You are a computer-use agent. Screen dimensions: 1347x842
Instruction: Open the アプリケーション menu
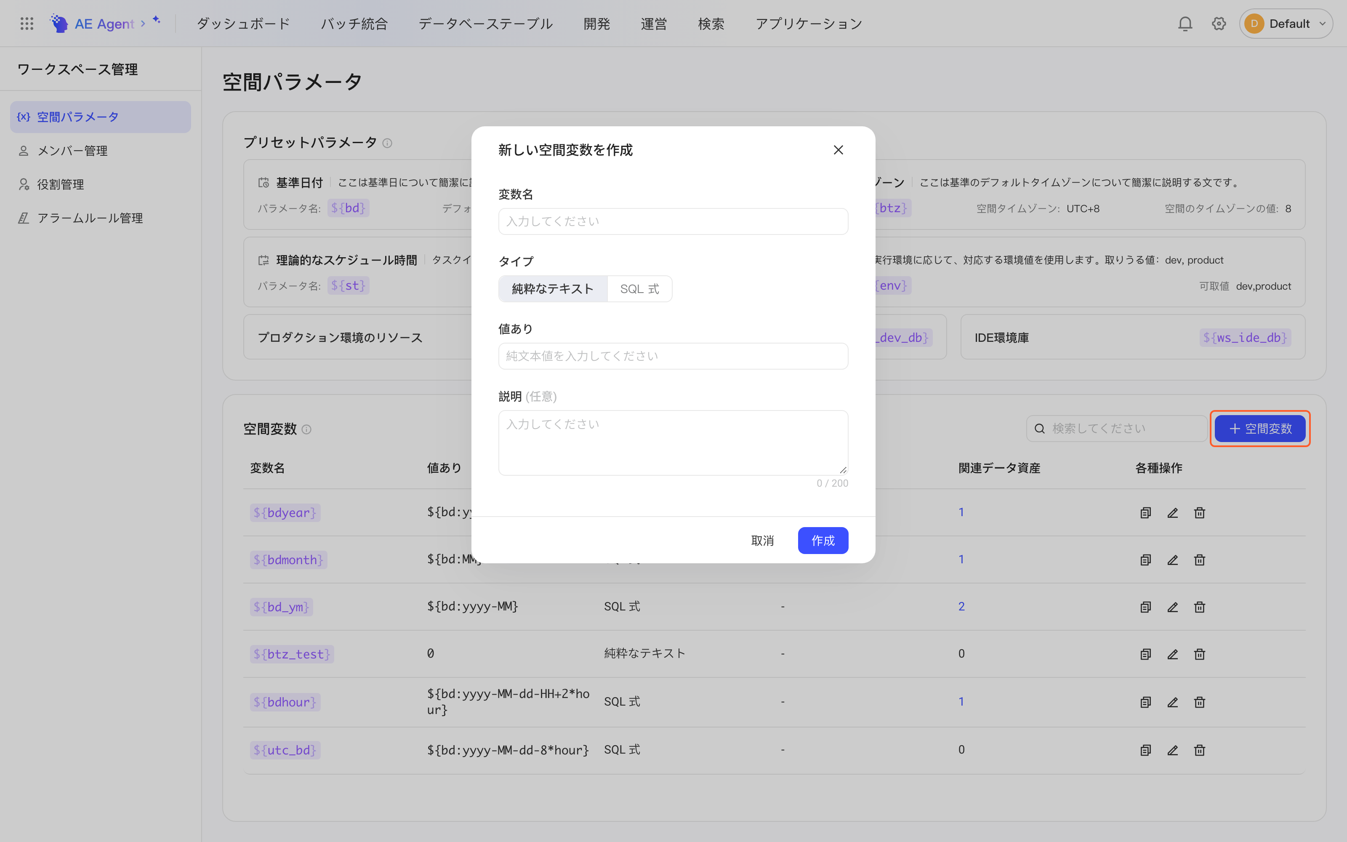pos(809,24)
